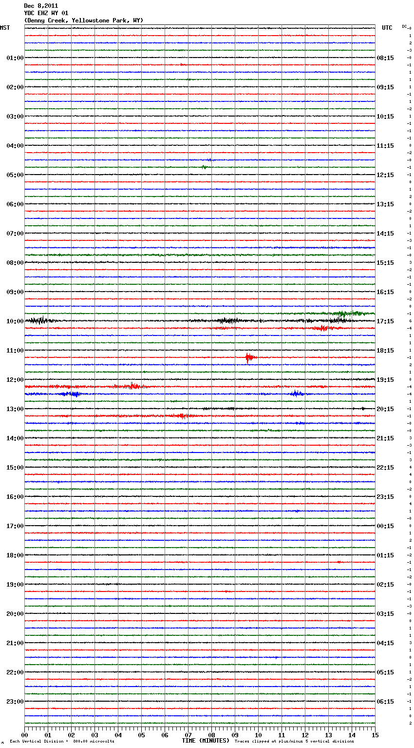The width and height of the screenshot is (414, 748).
Task: Click the "11:15" UTC time label
Action: tap(385, 146)
